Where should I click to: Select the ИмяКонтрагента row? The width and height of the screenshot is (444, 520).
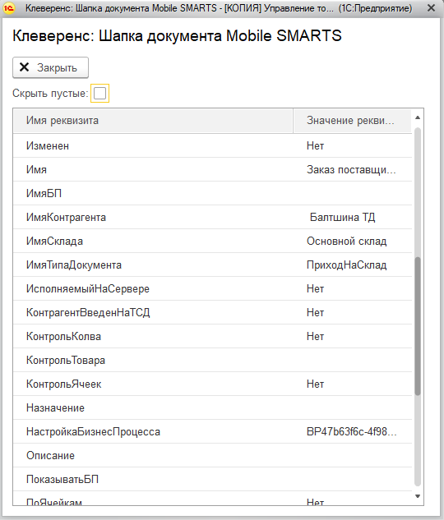click(212, 217)
